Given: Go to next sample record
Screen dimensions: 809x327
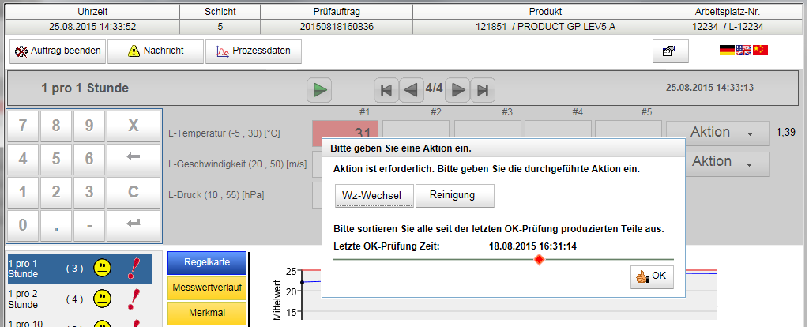Looking at the screenshot, I should click(x=457, y=90).
